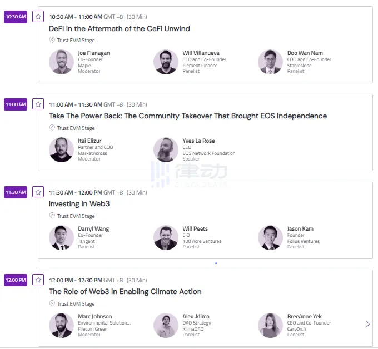Show next speakers with right chevron arrow
This screenshot has width=378, height=349.
367,325
